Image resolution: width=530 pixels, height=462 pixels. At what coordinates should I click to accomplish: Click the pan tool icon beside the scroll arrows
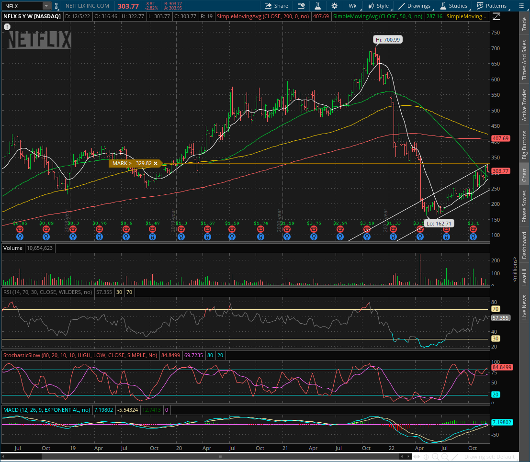(417, 457)
